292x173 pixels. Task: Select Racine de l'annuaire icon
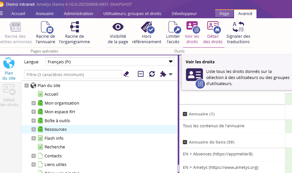(45, 28)
